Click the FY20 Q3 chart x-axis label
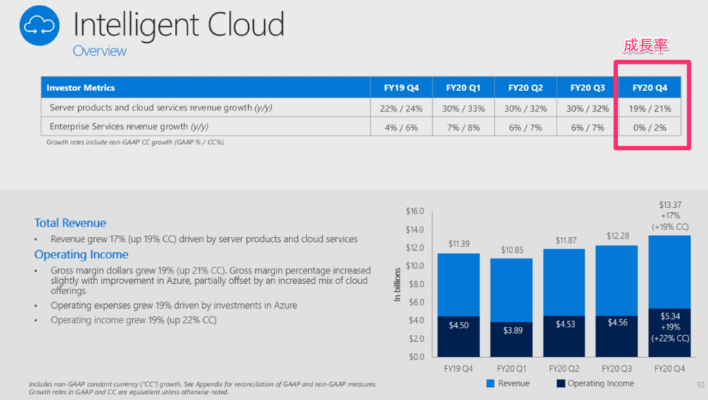The height and width of the screenshot is (400, 708). [x=617, y=369]
